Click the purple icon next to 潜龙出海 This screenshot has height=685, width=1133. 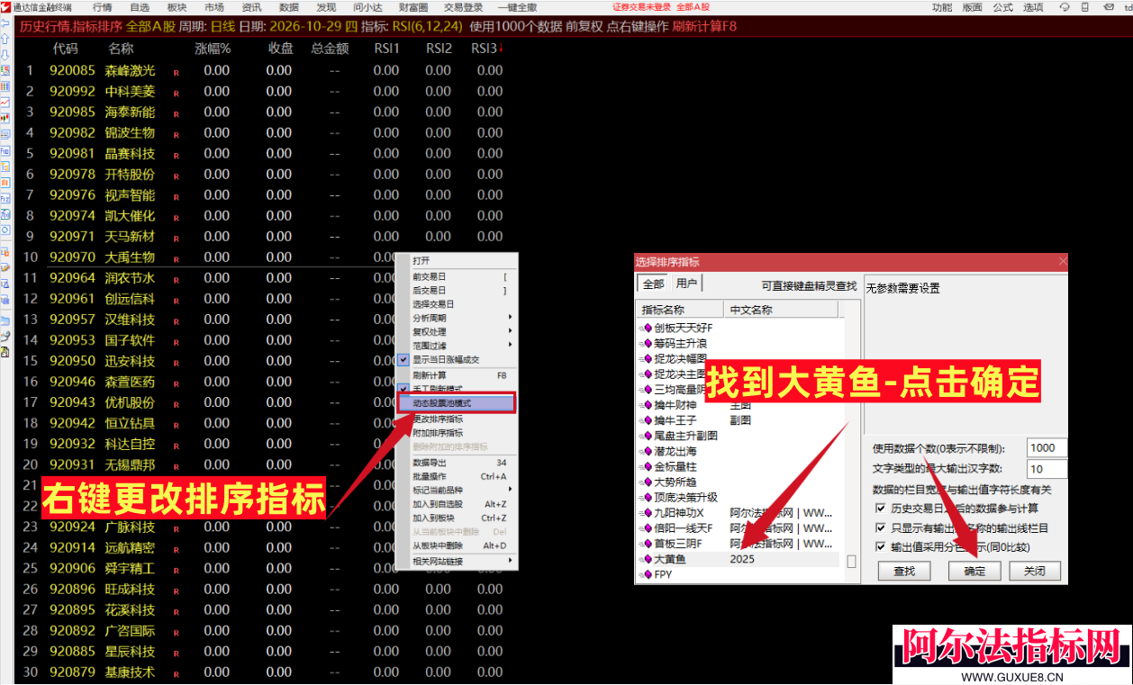pyautogui.click(x=645, y=452)
